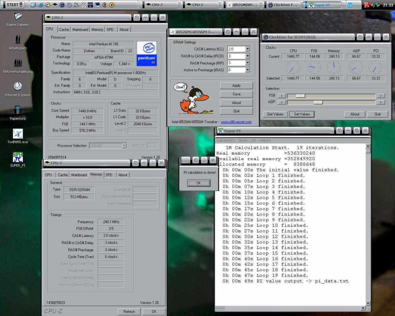Image resolution: width=395 pixels, height=316 pixels.
Task: Click the AGP slider right arrow
Action: click(x=381, y=102)
